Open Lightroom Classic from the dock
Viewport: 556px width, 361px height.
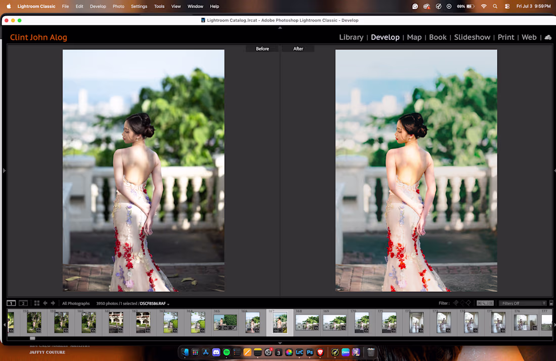click(x=299, y=352)
